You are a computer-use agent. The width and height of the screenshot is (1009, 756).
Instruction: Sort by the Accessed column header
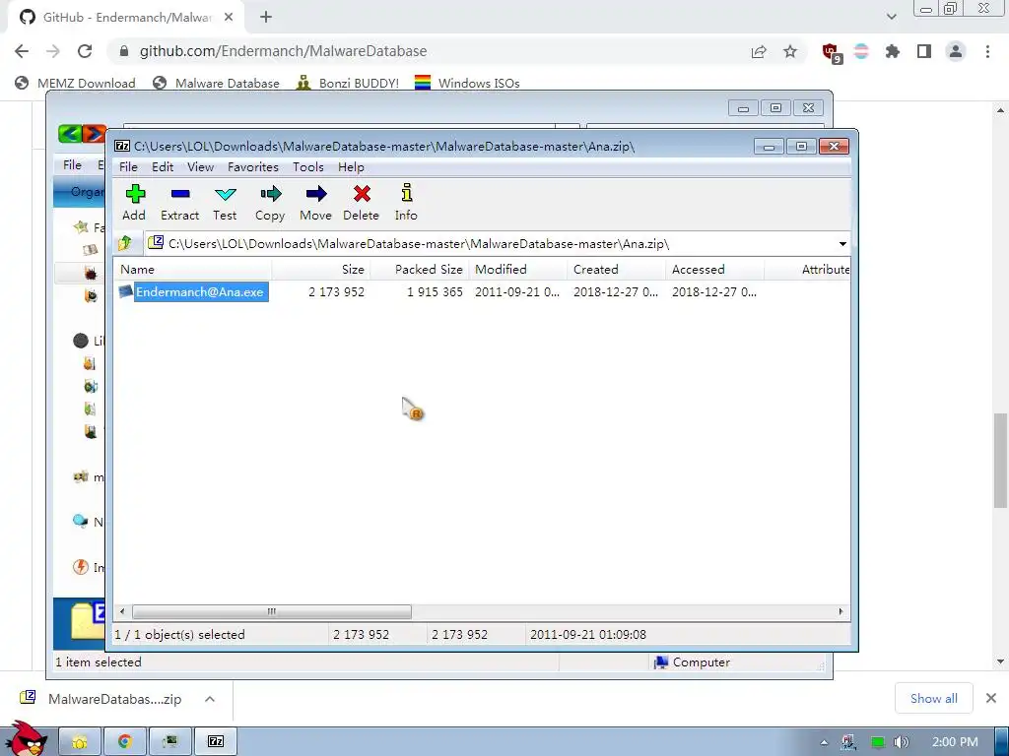tap(715, 270)
